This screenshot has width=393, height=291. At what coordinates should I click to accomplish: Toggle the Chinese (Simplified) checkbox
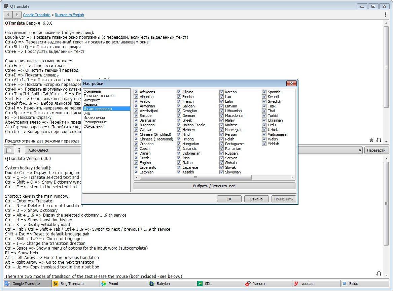coord(136,134)
